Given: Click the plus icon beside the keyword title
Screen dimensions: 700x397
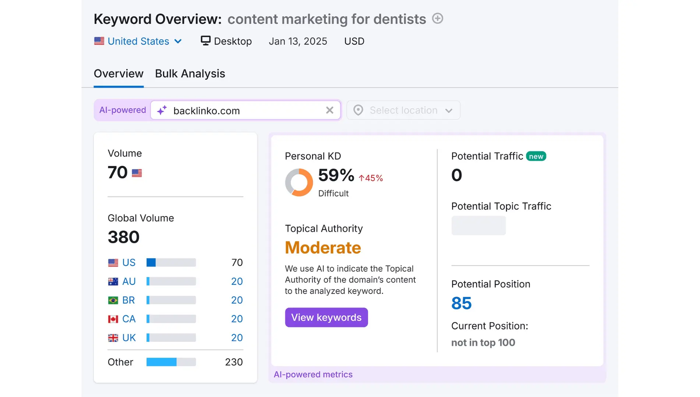Looking at the screenshot, I should pyautogui.click(x=437, y=18).
